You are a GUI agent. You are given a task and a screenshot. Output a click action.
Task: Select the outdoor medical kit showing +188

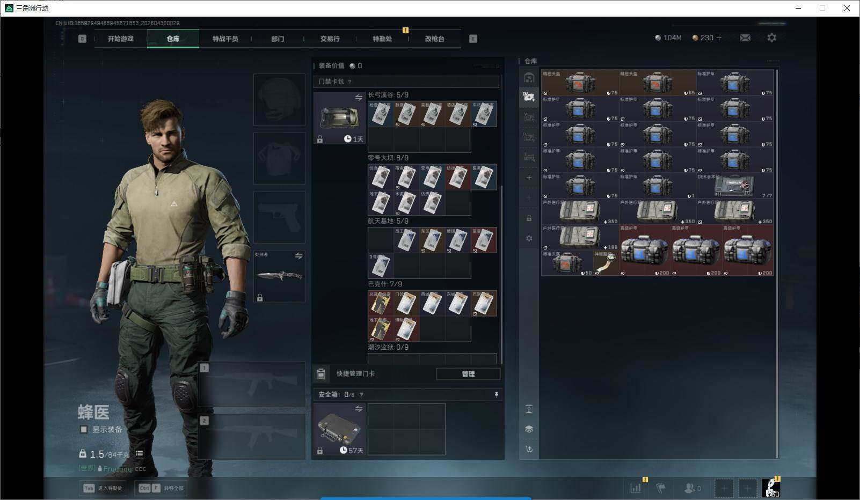[x=580, y=237]
